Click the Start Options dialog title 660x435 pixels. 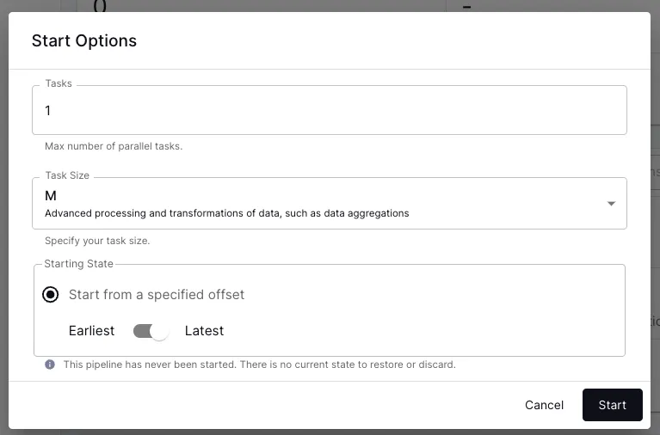(84, 40)
